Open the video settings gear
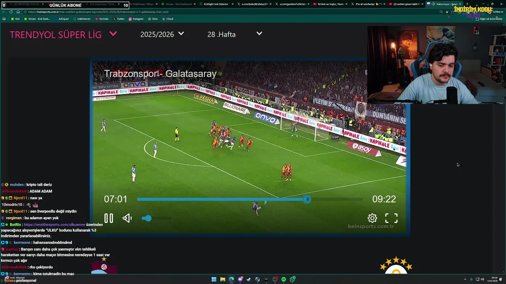 [372, 218]
